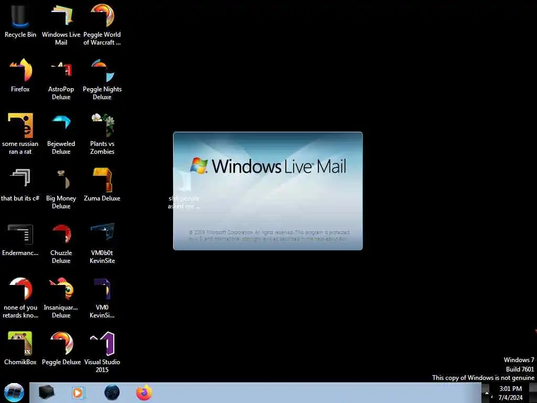
Task: Select the 'that but its c#' icon
Action: pos(20,184)
